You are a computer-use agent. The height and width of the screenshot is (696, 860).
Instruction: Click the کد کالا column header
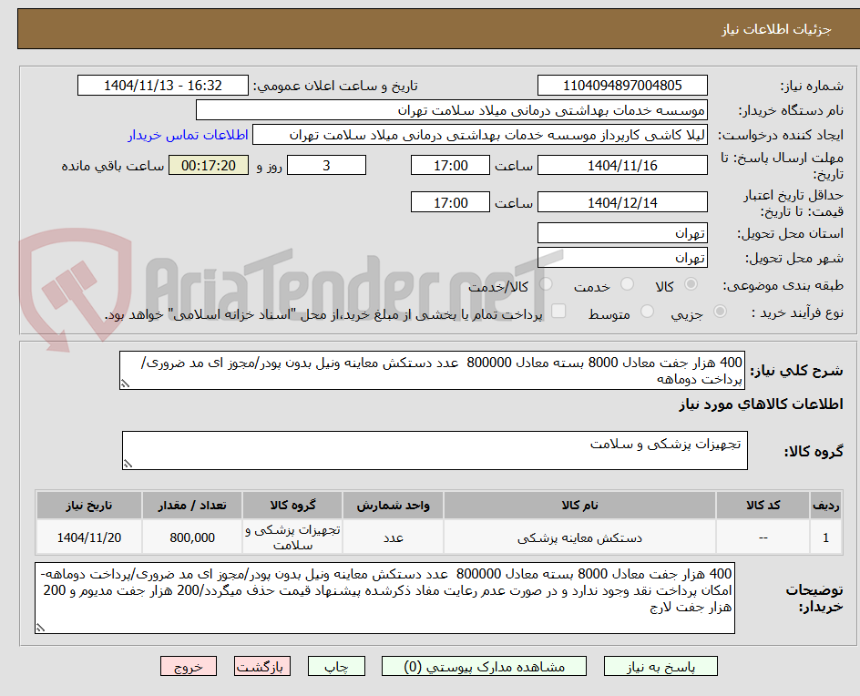coord(763,505)
